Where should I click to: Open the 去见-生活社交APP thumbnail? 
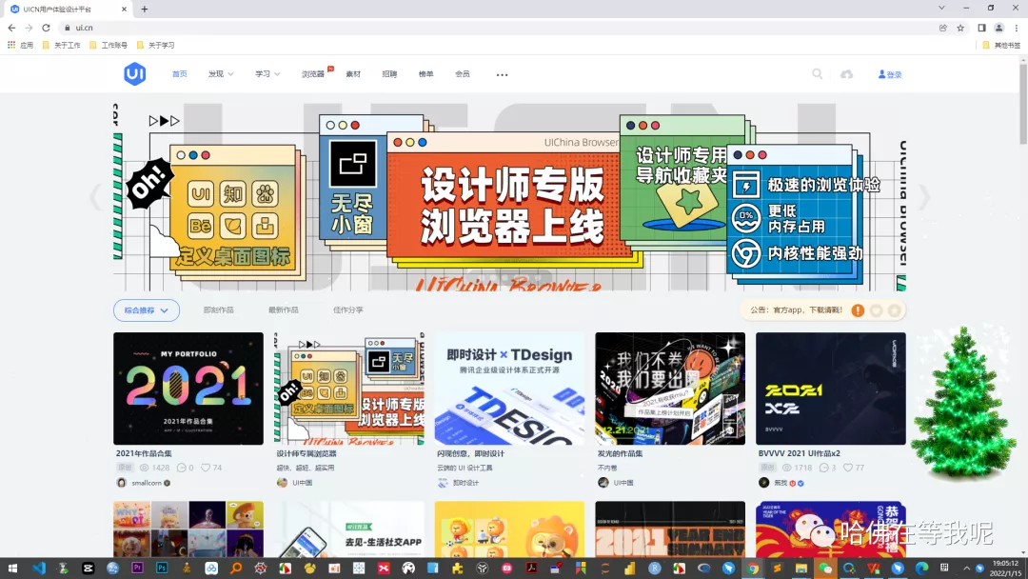pos(348,529)
